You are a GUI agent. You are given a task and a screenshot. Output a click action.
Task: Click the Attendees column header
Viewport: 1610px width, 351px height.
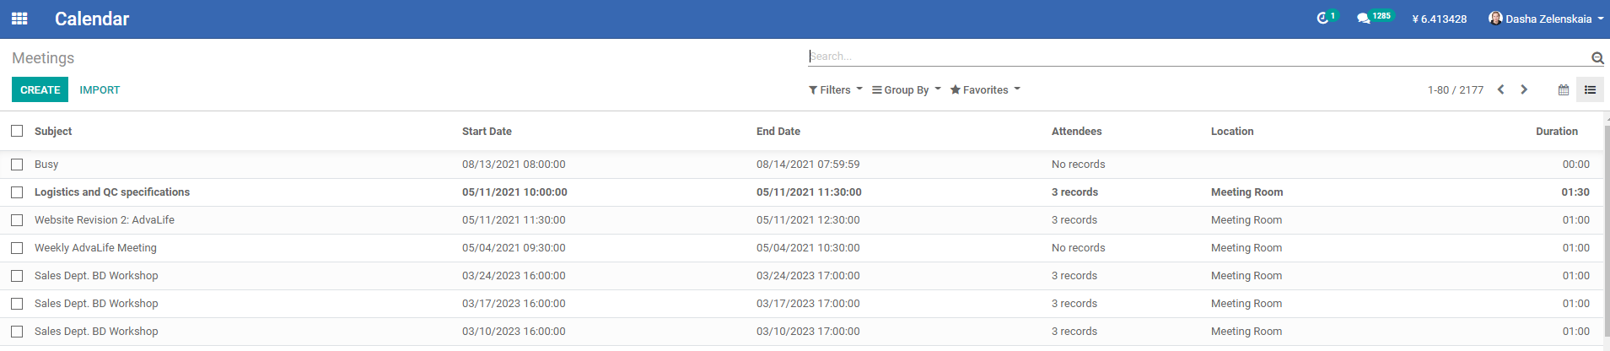[1076, 131]
